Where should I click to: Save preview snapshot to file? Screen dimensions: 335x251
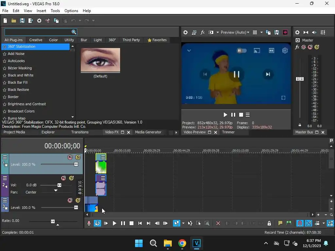[277, 32]
